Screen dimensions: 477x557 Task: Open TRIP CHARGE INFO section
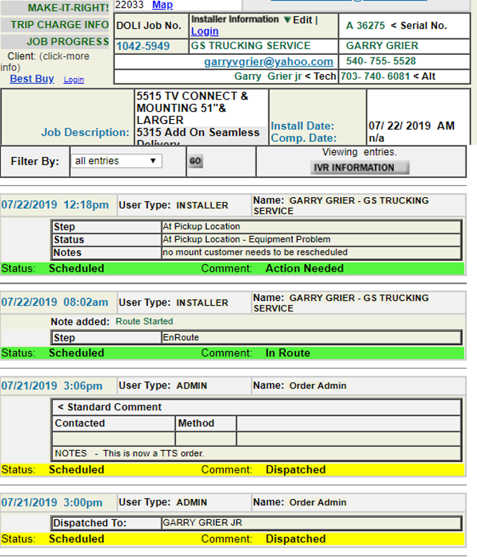tap(59, 25)
